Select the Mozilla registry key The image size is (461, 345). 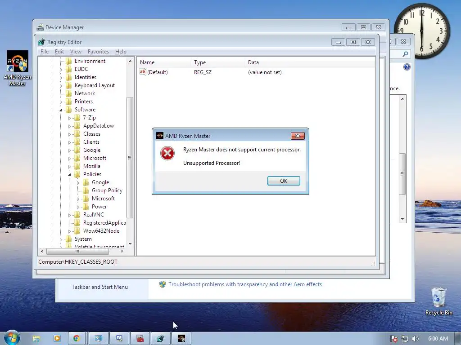point(92,166)
